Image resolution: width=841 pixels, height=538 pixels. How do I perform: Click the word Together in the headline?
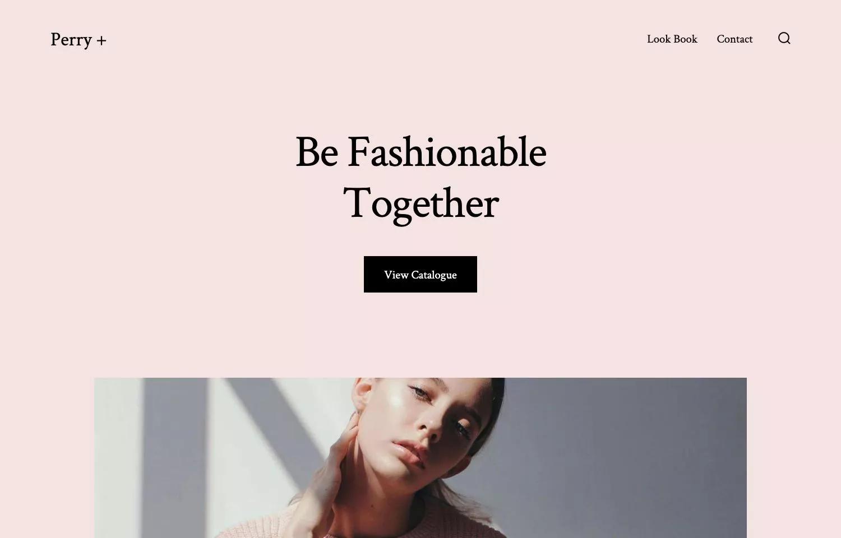coord(420,204)
